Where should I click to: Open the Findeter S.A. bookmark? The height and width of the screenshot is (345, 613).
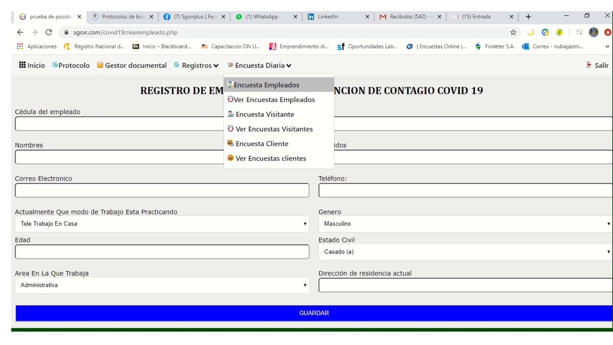(x=496, y=46)
